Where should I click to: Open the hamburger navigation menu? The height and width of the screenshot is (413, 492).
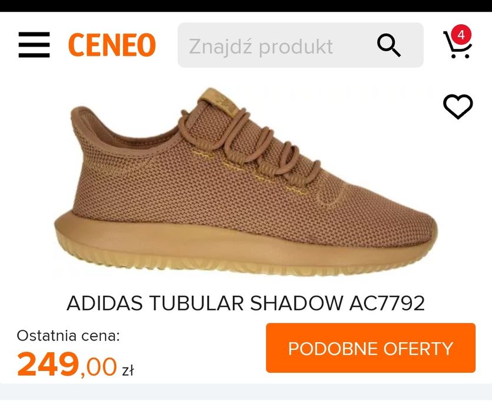point(34,45)
